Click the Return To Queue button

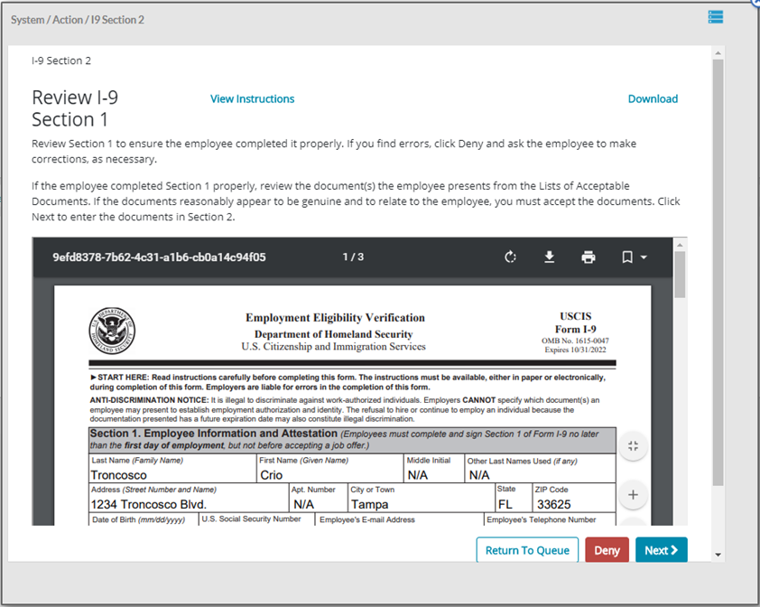527,550
